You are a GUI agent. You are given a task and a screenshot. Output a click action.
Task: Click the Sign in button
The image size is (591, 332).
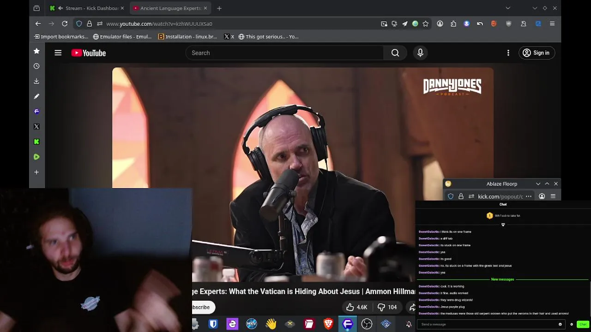point(536,53)
